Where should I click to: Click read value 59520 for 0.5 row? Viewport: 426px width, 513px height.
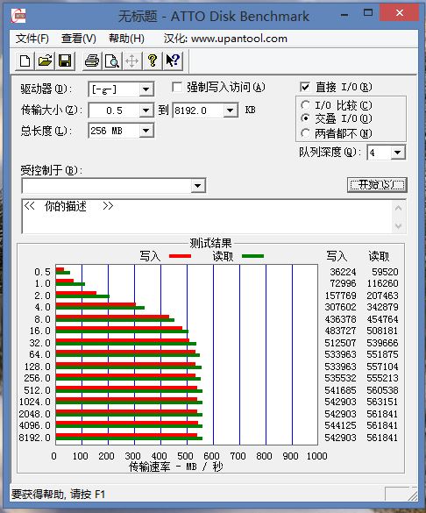385,272
